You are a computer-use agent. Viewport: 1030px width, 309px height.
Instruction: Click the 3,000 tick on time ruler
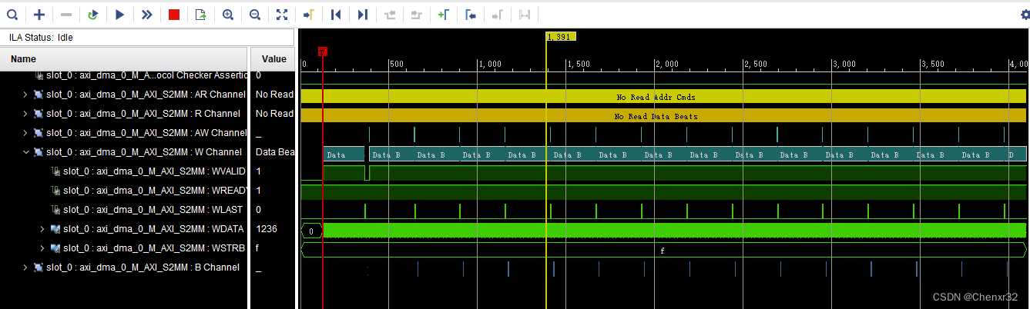coord(844,64)
